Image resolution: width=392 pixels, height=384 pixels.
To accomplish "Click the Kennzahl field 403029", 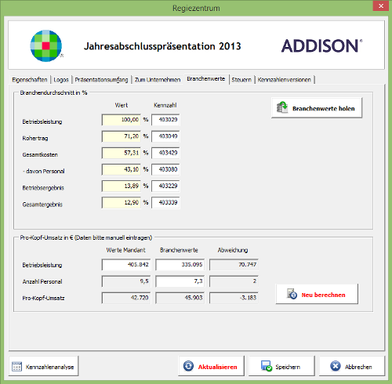I will 165,120.
